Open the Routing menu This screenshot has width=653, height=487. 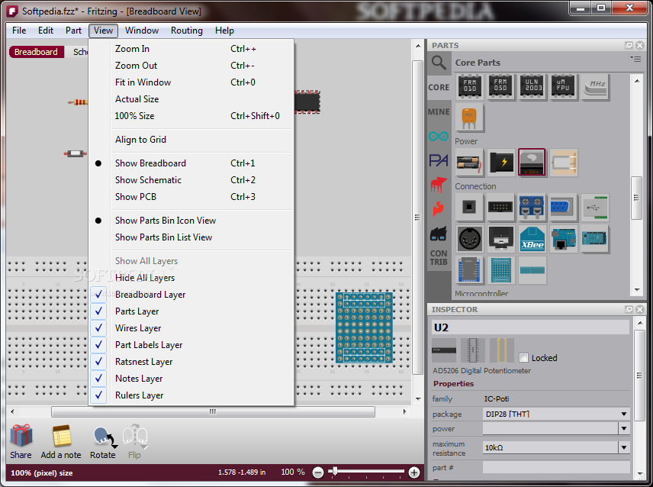(x=187, y=31)
